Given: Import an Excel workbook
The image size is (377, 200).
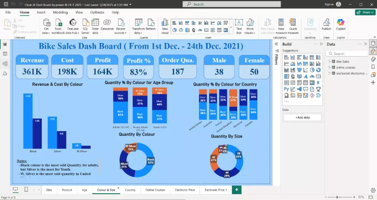Looking at the screenshot, I should pyautogui.click(x=58, y=26).
